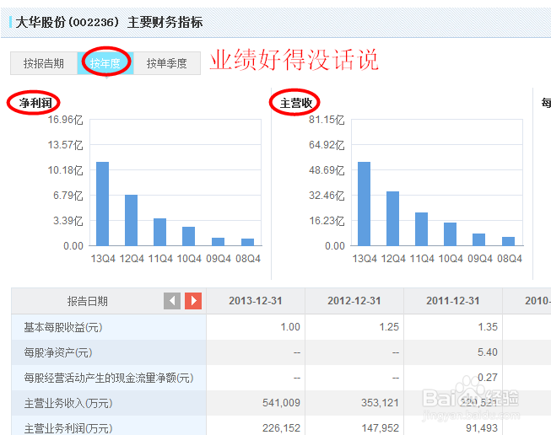551x435 pixels.
Task: Click the 基本每股收益(元) row label
Action: pyautogui.click(x=63, y=327)
